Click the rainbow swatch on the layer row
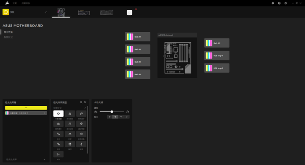 [x=7, y=113]
